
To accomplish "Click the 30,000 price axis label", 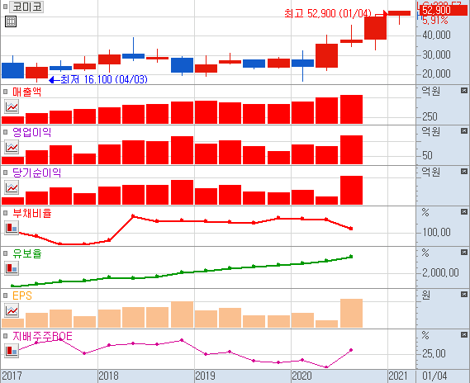I will [436, 54].
